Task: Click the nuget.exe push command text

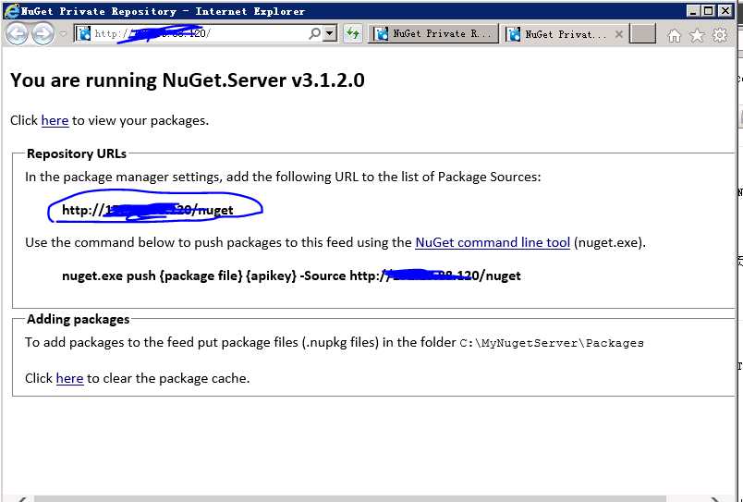Action: (291, 275)
